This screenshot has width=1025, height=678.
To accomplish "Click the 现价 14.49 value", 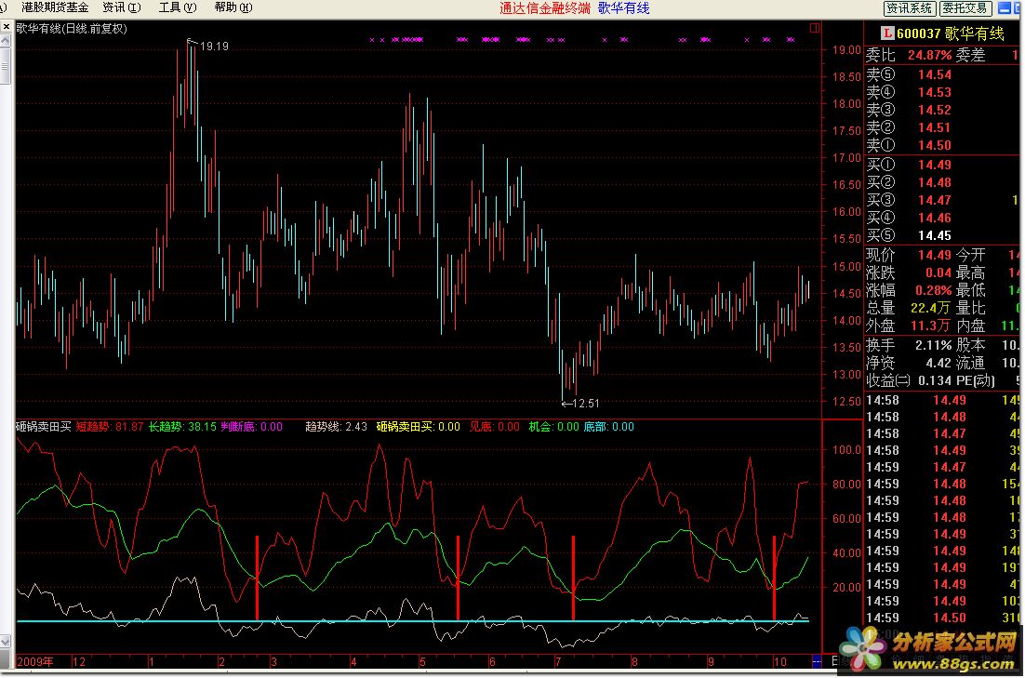I will coord(934,255).
